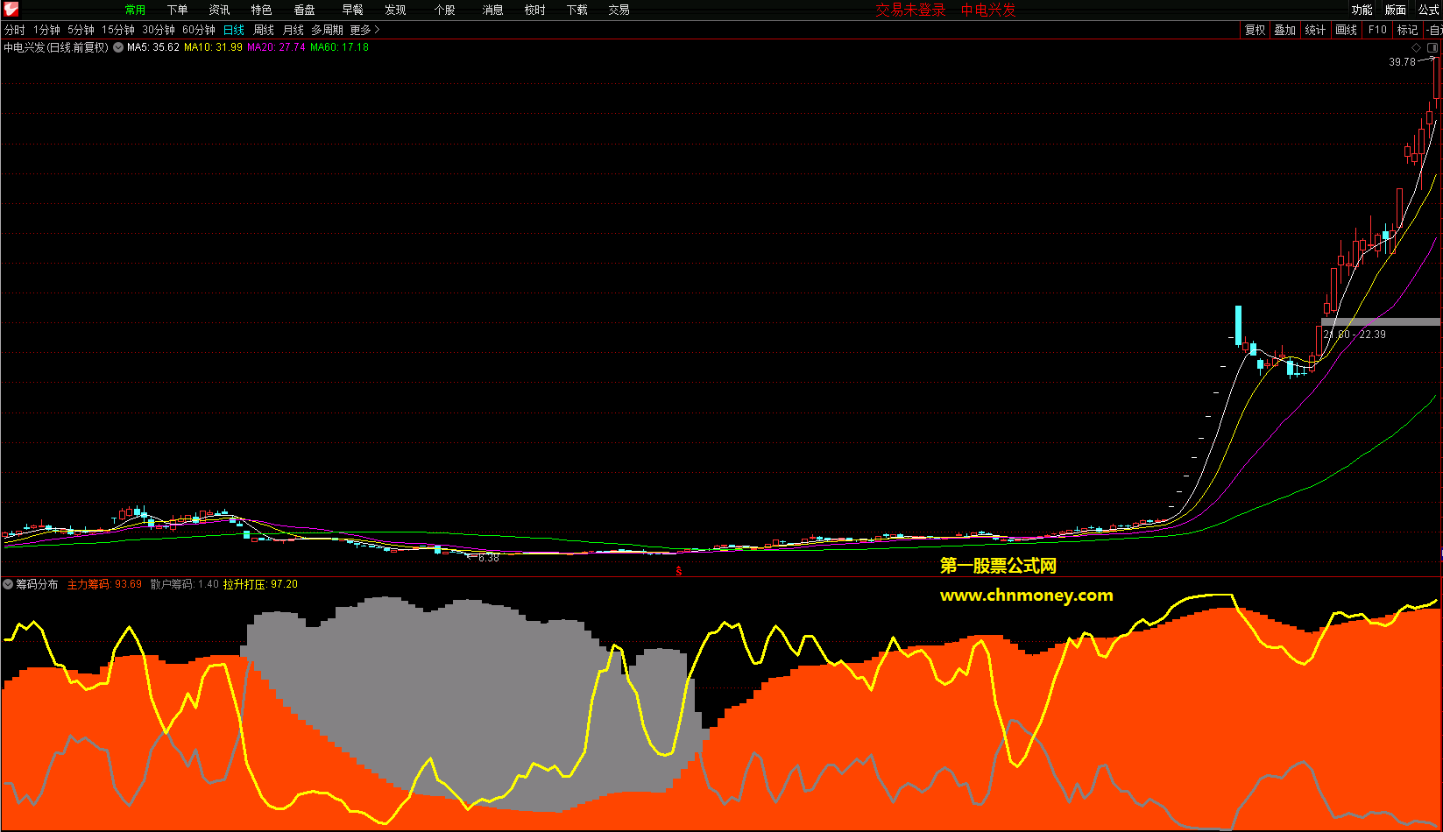This screenshot has width=1443, height=832.
Task: Click the red 中电兴发 title label
Action: coord(988,10)
